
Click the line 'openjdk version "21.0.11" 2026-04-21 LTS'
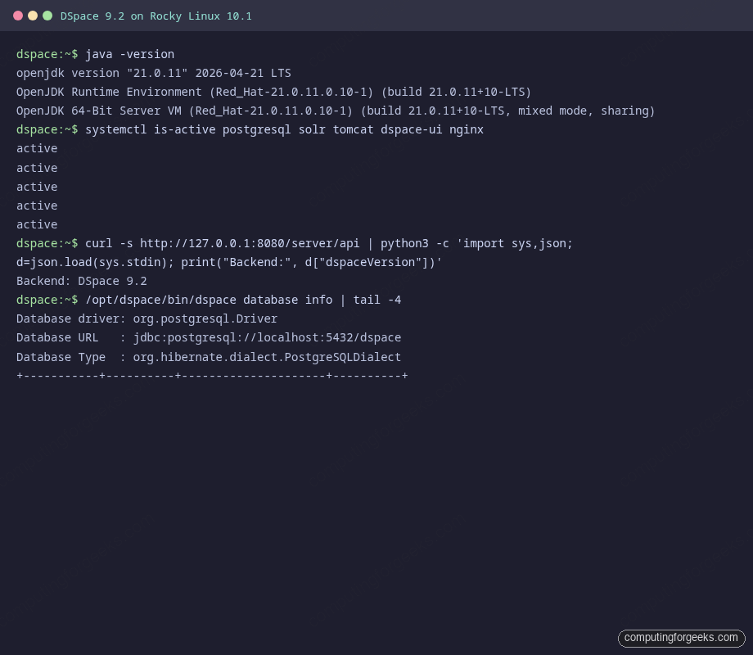pos(154,73)
